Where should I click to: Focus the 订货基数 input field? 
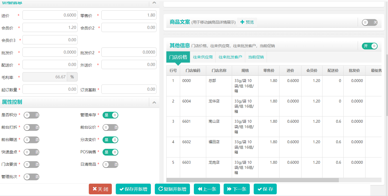pyautogui.click(x=129, y=89)
